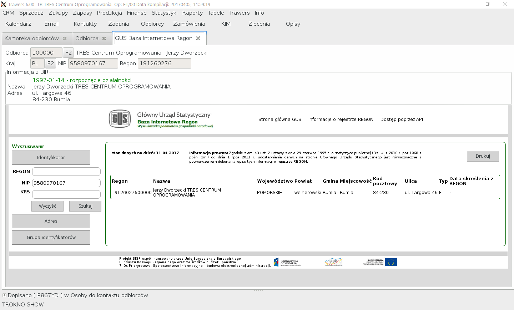Open Zamówienia from the toolbar
The height and width of the screenshot is (310, 514).
(189, 24)
